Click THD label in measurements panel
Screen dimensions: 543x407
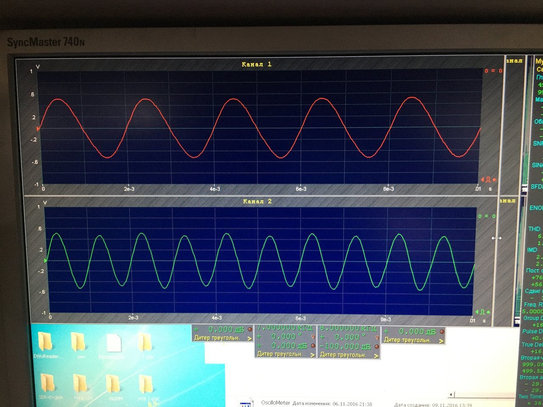click(534, 229)
